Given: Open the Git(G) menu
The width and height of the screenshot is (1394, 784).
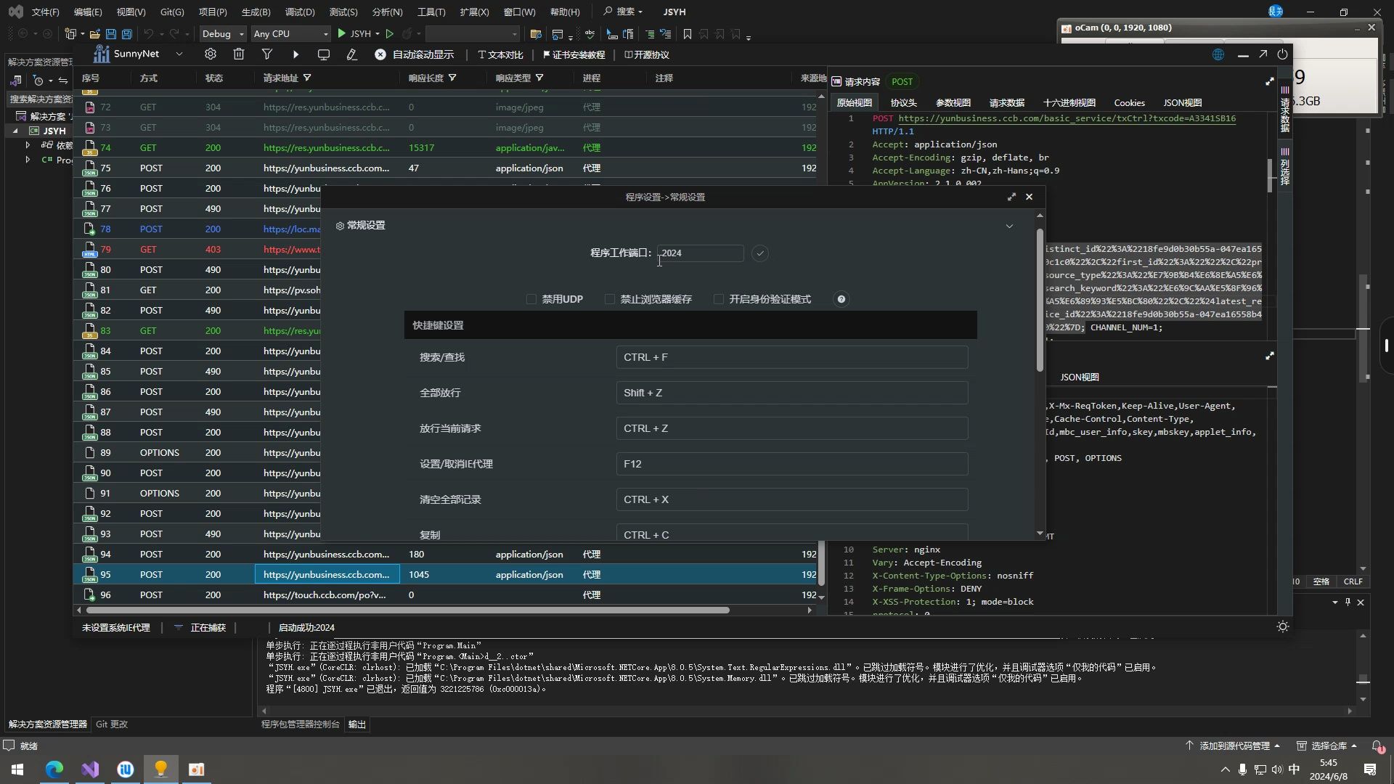Looking at the screenshot, I should (x=172, y=12).
